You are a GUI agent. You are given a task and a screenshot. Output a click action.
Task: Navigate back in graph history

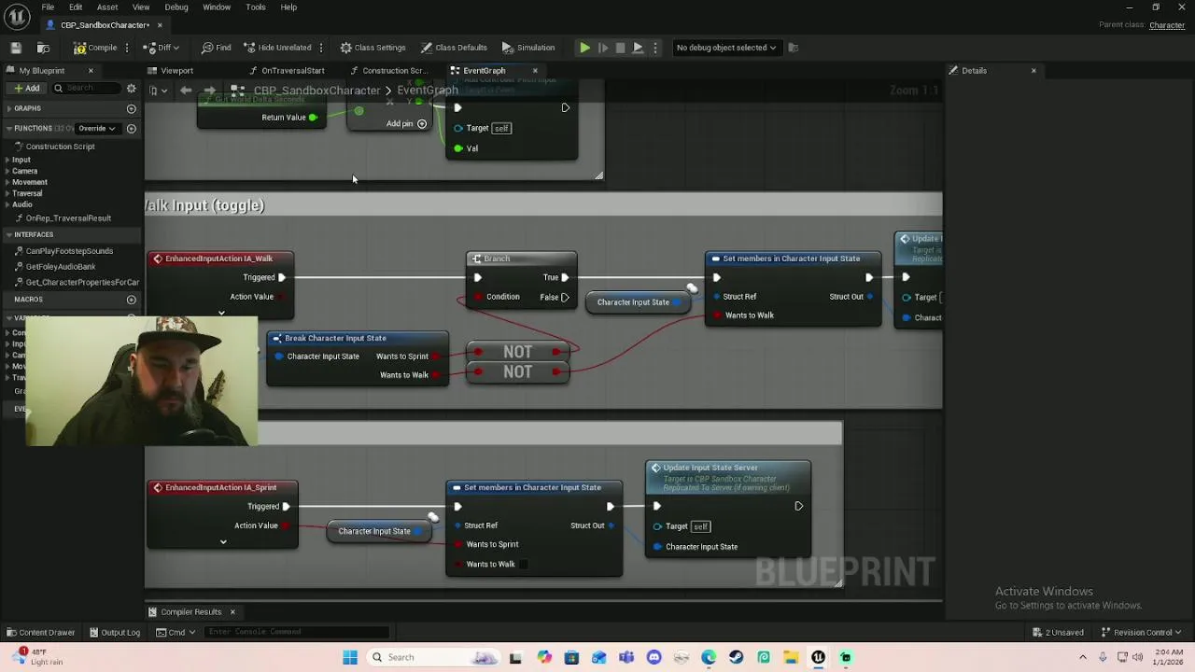186,91
